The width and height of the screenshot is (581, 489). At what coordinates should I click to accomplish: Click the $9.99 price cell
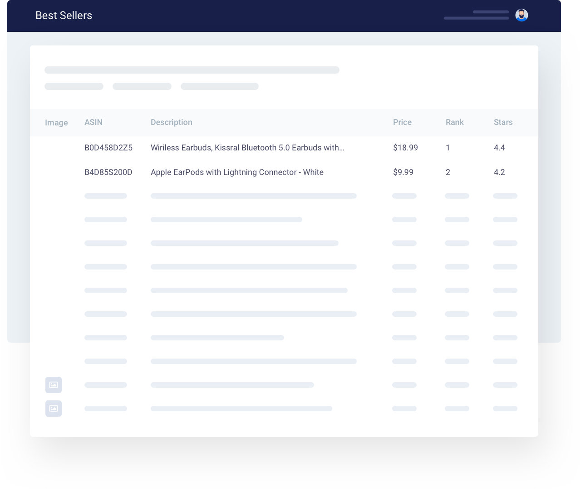click(403, 172)
